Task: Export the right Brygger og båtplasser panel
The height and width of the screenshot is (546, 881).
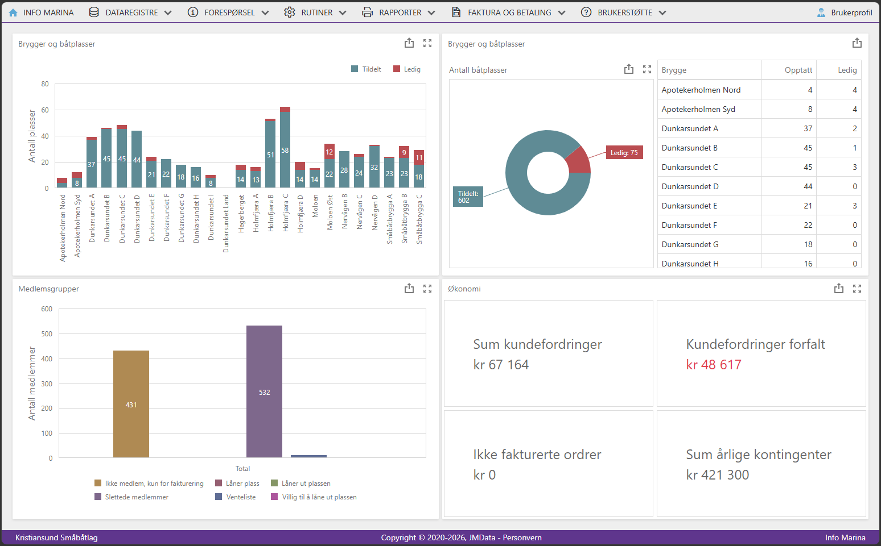Action: pos(857,43)
